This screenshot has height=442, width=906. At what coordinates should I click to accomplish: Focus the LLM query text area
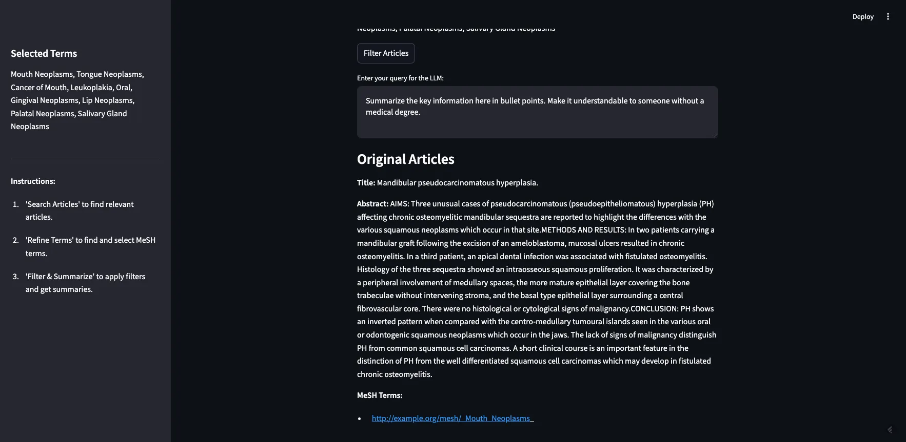537,112
